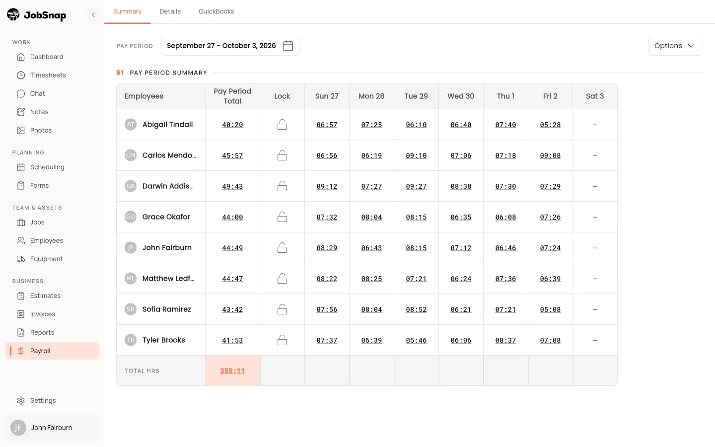
Task: Switch to the Summary tab
Action: click(x=128, y=11)
